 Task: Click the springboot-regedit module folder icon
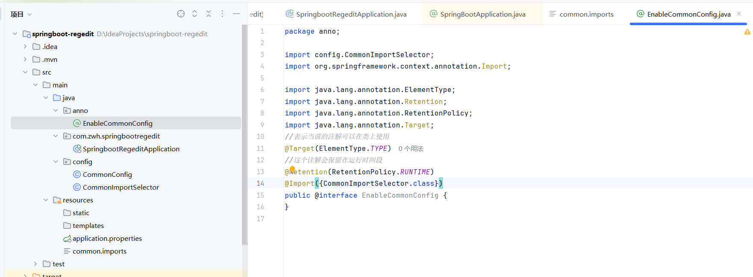pyautogui.click(x=27, y=34)
